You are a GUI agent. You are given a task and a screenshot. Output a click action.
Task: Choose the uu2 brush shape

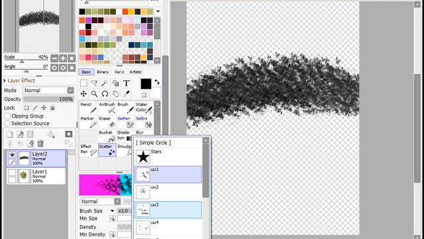(168, 192)
